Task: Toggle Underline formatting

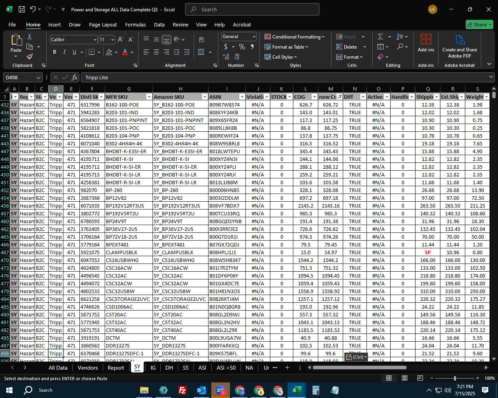Action: tap(74, 52)
